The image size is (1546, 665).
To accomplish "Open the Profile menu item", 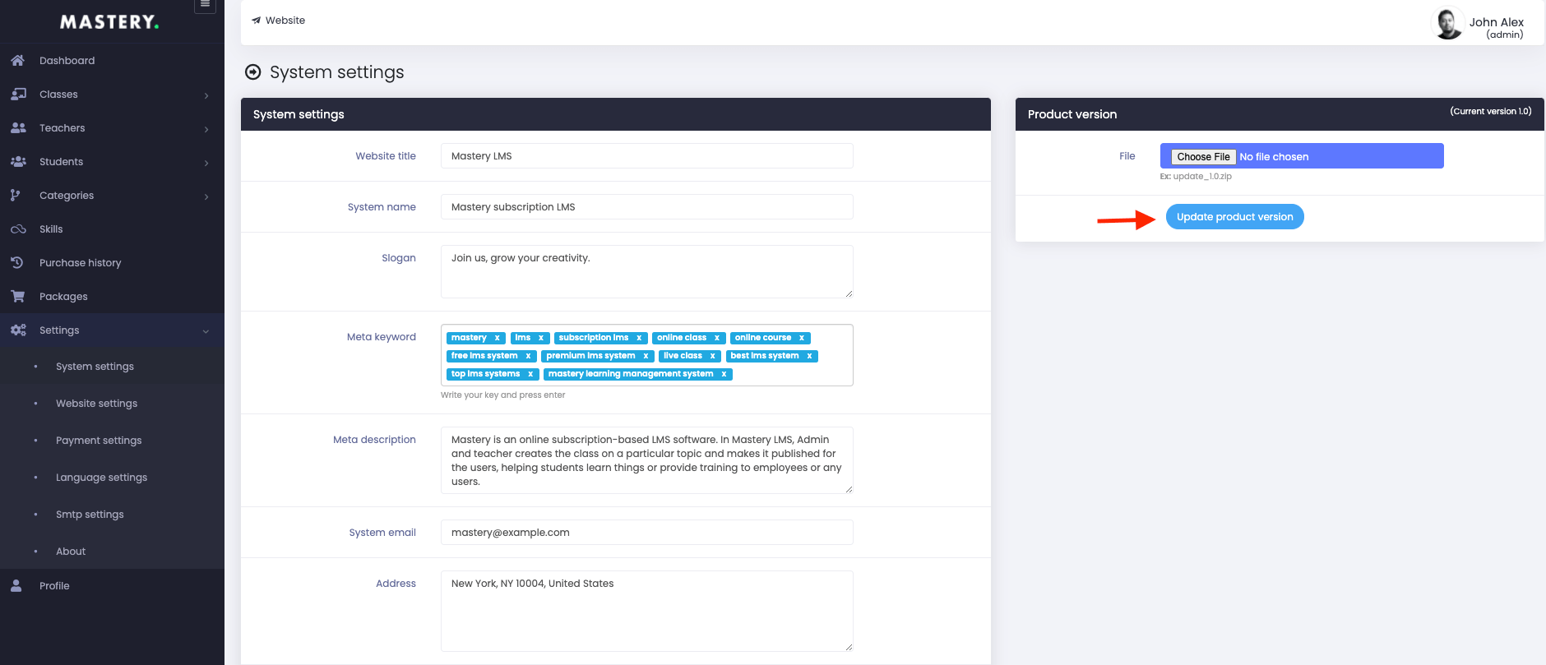I will coord(112,585).
